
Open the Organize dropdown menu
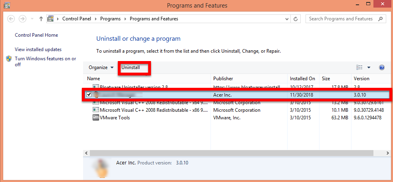[x=101, y=67]
